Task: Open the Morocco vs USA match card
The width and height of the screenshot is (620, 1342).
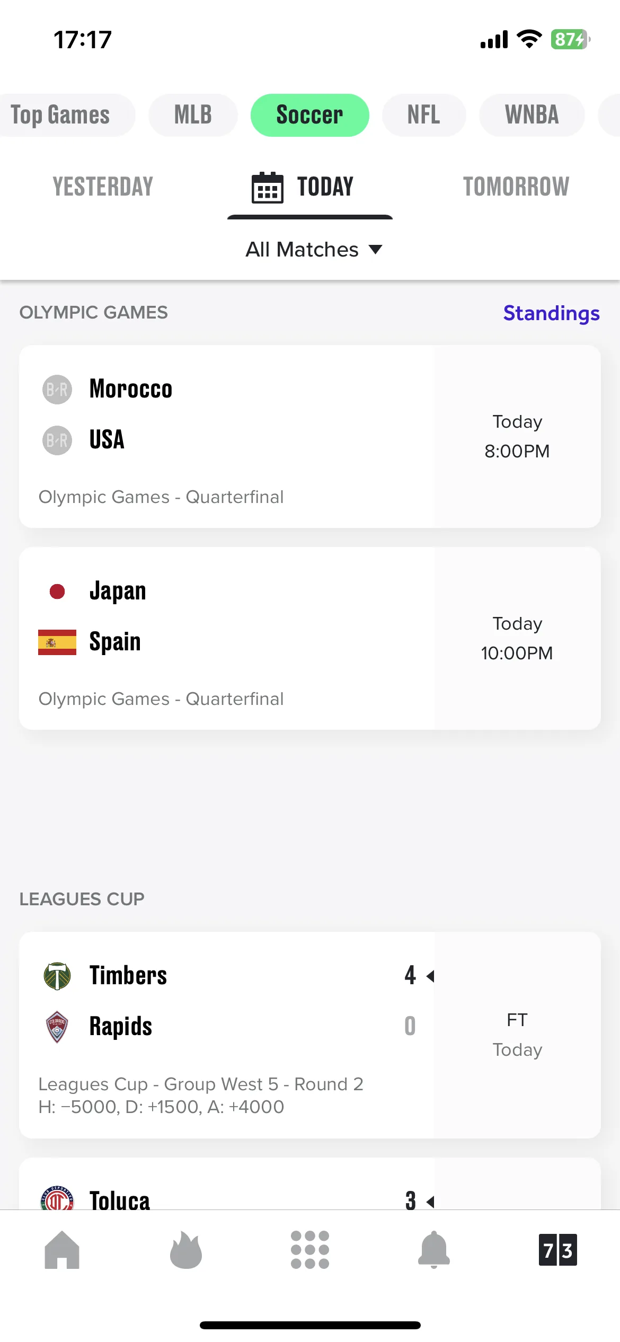Action: click(x=310, y=436)
